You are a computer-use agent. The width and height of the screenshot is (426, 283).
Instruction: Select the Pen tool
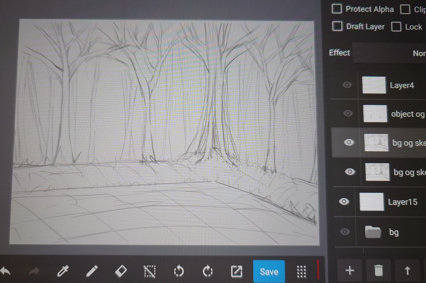click(92, 270)
